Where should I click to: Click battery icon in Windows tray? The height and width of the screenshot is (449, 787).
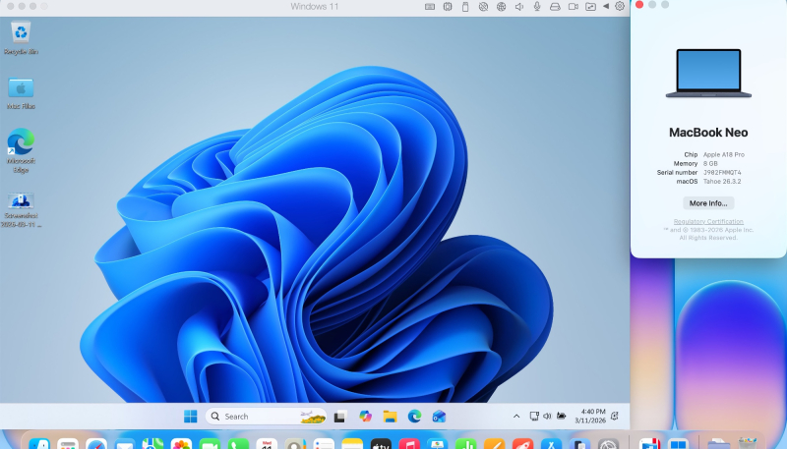(x=561, y=416)
